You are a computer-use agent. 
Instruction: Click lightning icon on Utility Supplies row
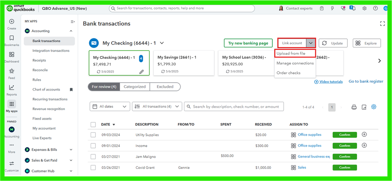[x=364, y=134]
